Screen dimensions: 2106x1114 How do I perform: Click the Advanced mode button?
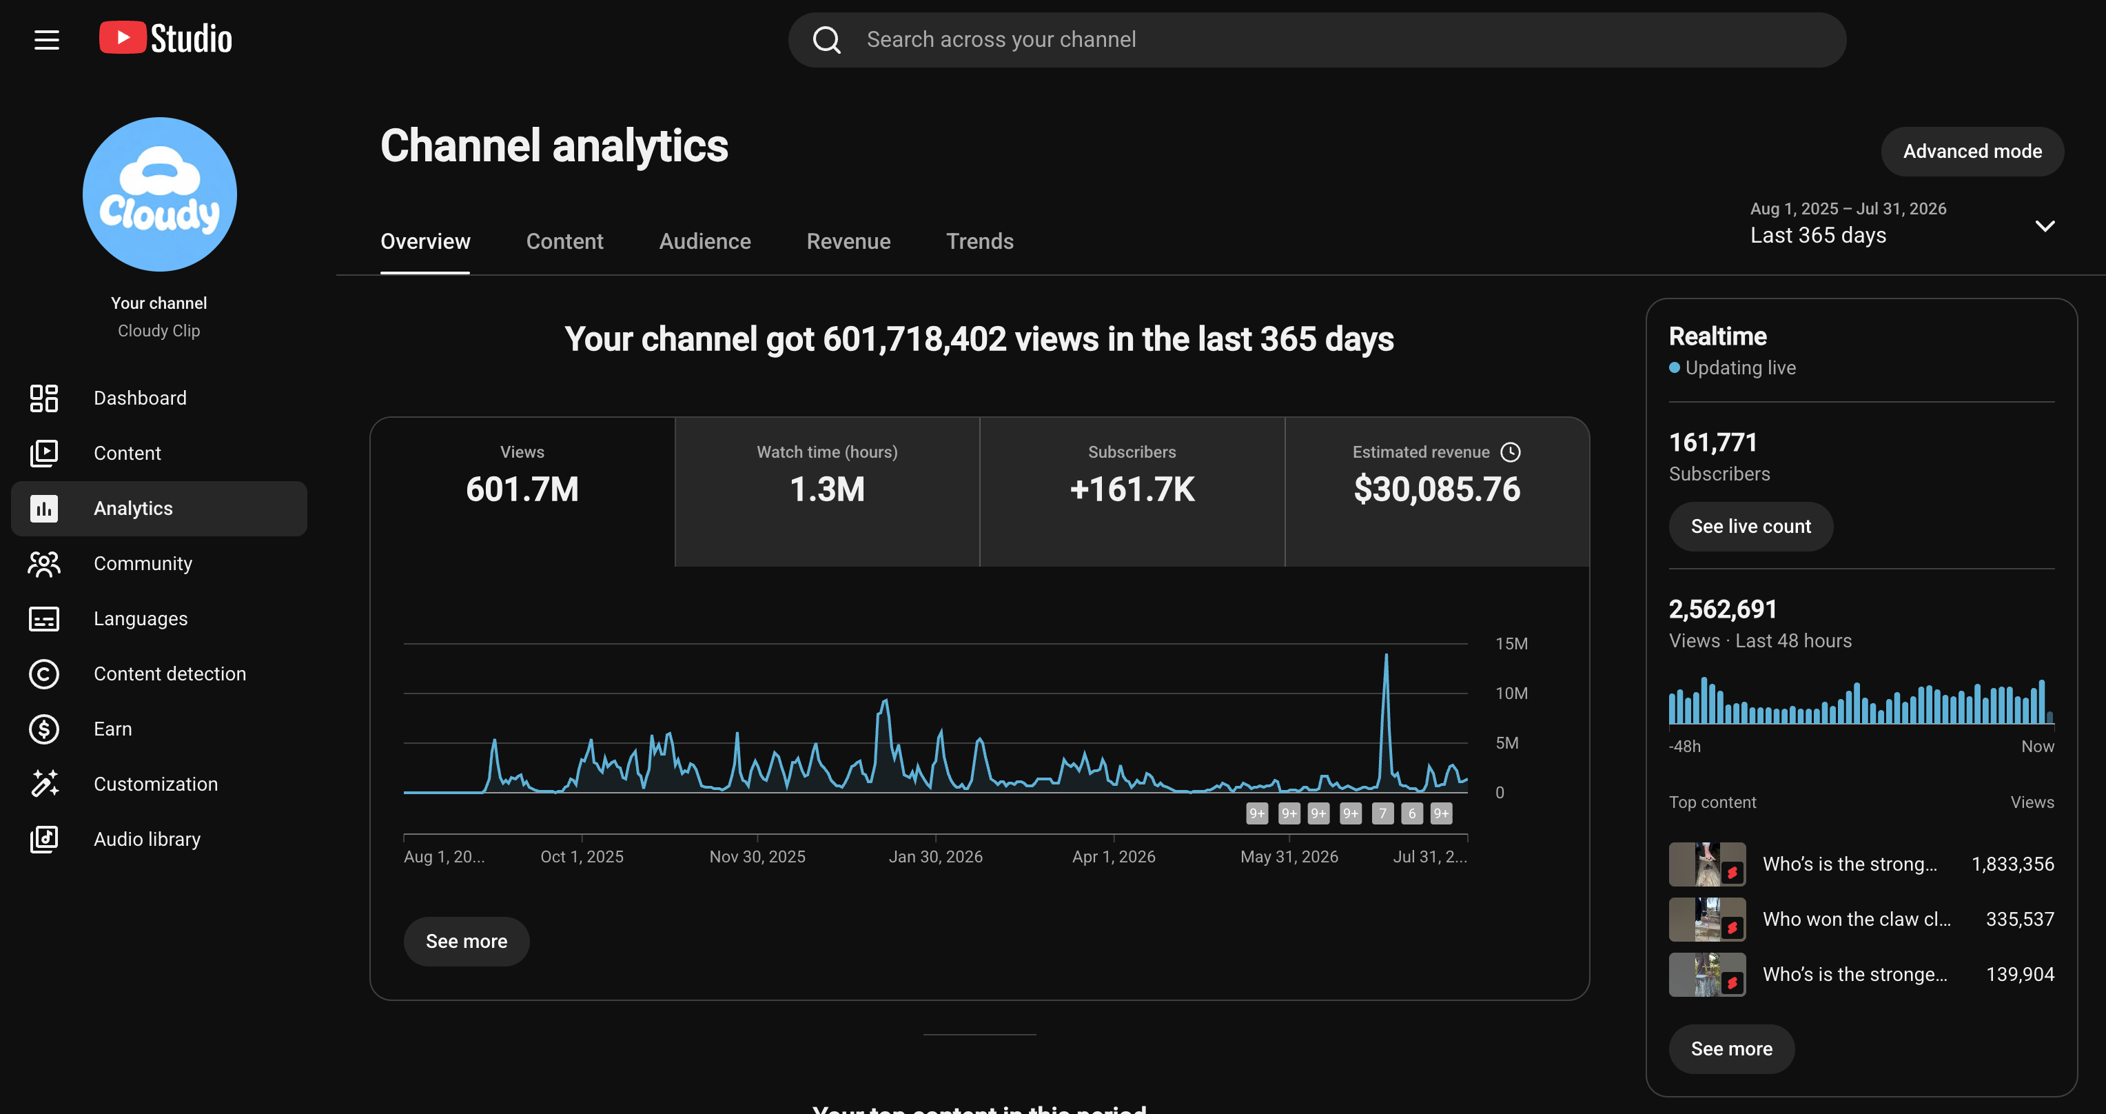pos(1972,152)
